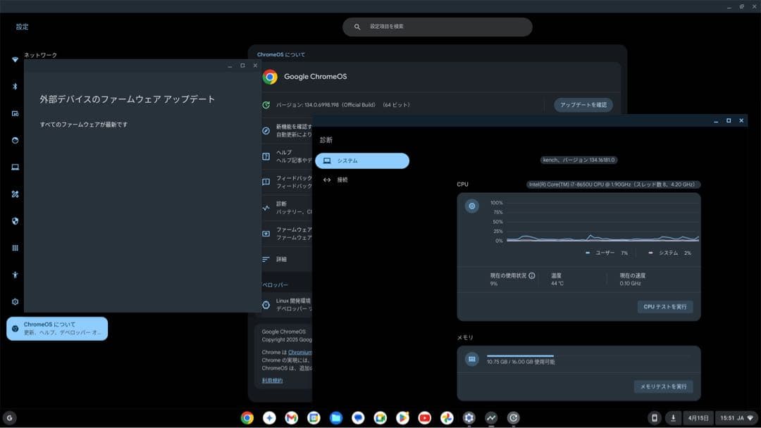Select the accessibility person icon in the sidebar
This screenshot has height=428, width=761.
click(x=16, y=275)
